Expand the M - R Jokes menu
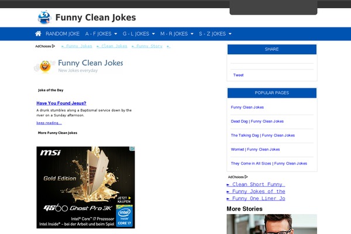The image size is (351, 234). (x=177, y=34)
